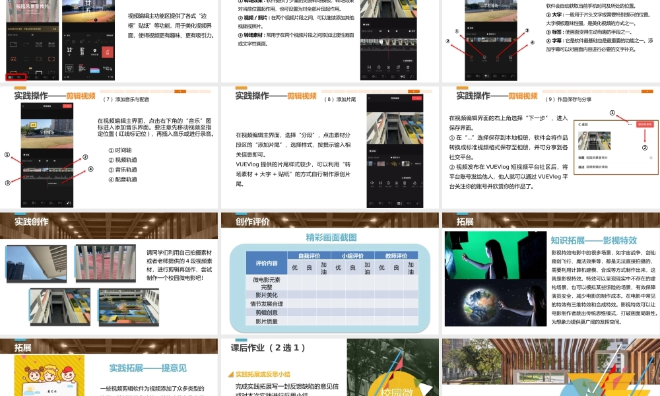Click the 保存并发布 red button
Screen dimensions: 660x396
644,125
